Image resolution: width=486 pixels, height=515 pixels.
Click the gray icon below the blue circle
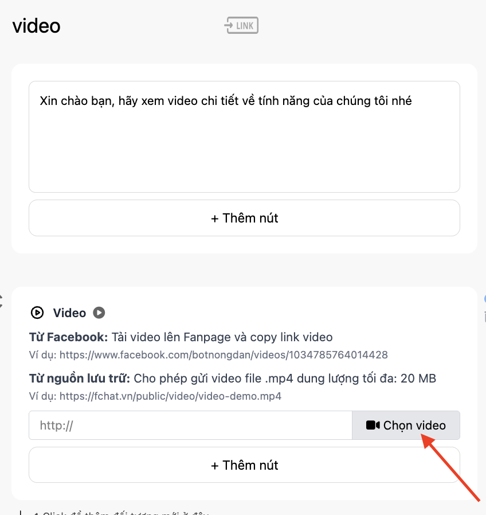485,317
